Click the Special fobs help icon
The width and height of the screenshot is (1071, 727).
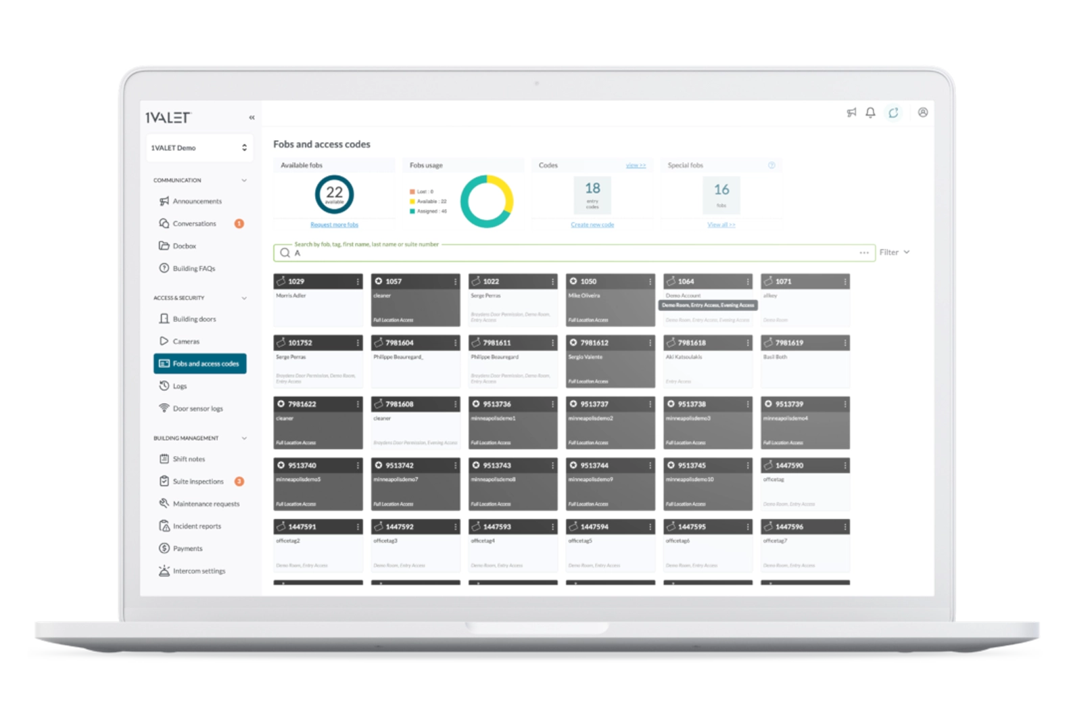tap(771, 165)
